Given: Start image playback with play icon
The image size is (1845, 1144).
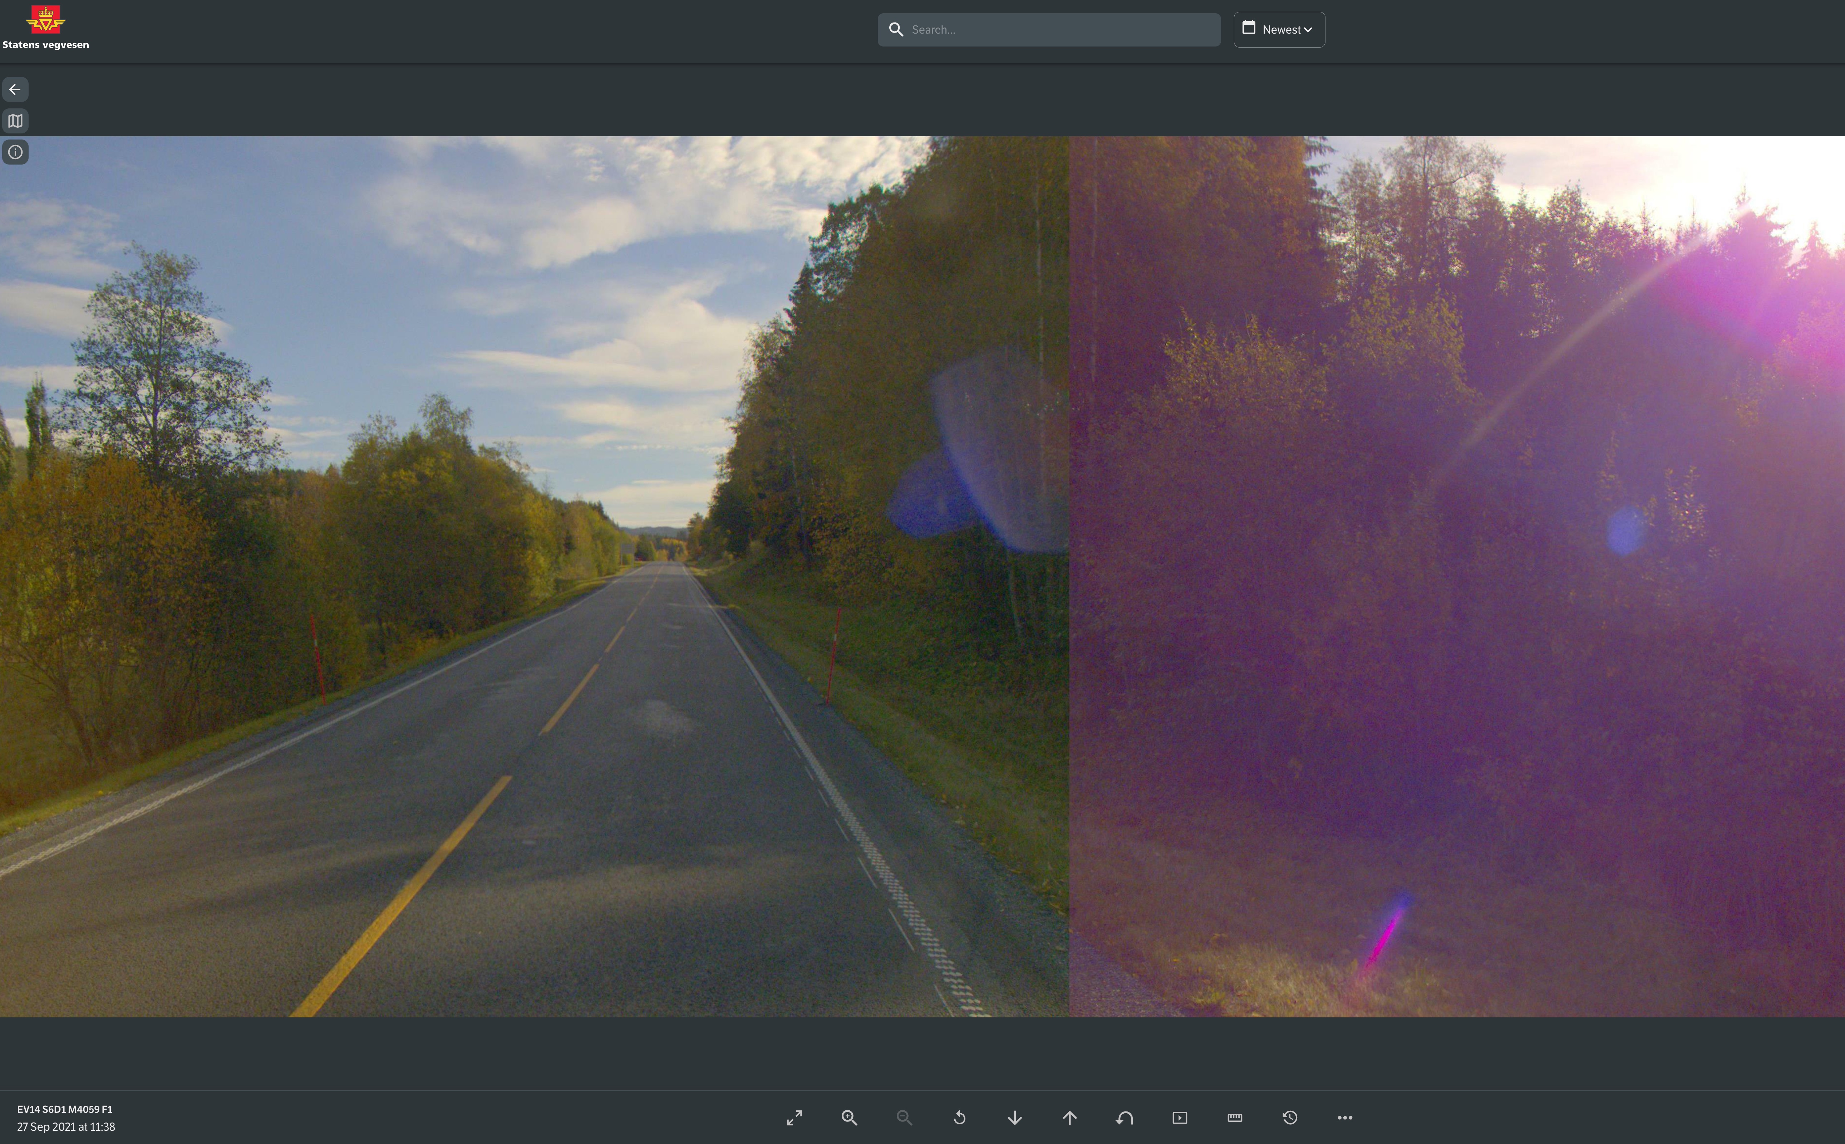Looking at the screenshot, I should [1180, 1118].
